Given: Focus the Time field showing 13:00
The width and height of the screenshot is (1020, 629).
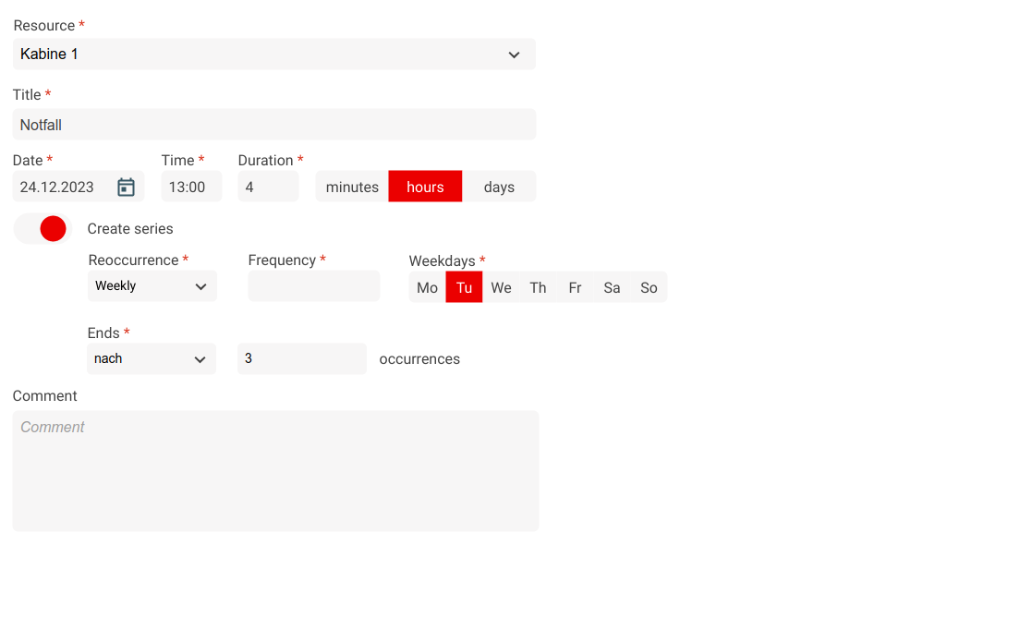Looking at the screenshot, I should [x=191, y=187].
